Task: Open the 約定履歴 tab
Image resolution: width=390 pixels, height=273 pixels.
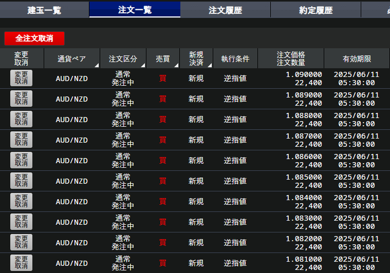Action: pyautogui.click(x=315, y=10)
